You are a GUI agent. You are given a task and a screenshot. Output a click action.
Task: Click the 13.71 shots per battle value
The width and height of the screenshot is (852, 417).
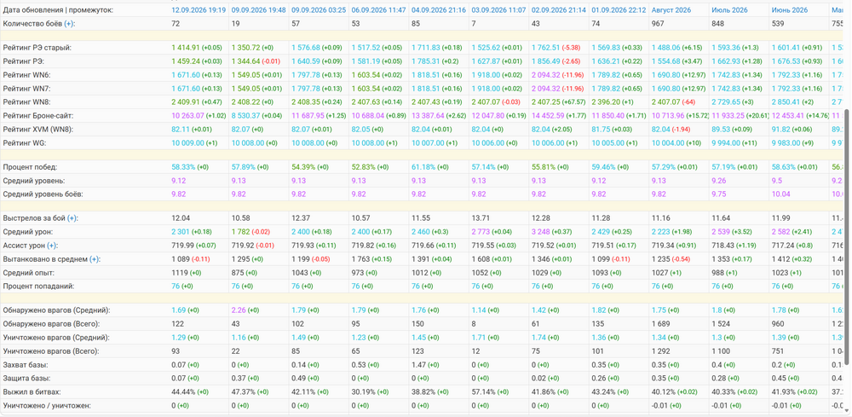(x=480, y=218)
